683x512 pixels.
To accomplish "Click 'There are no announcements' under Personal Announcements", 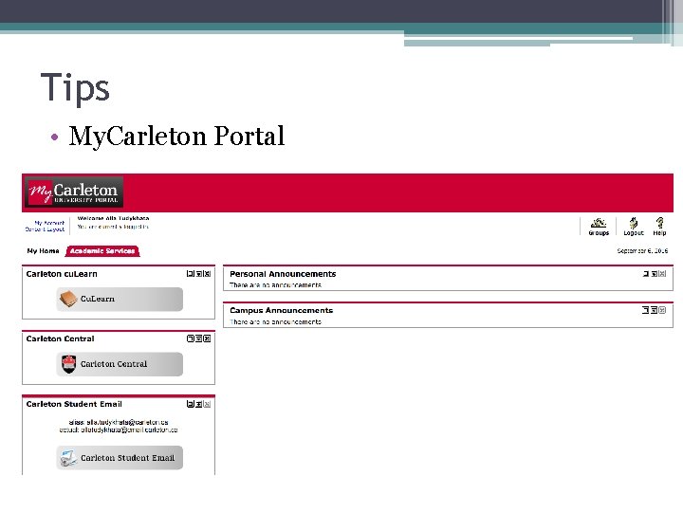I will [276, 285].
